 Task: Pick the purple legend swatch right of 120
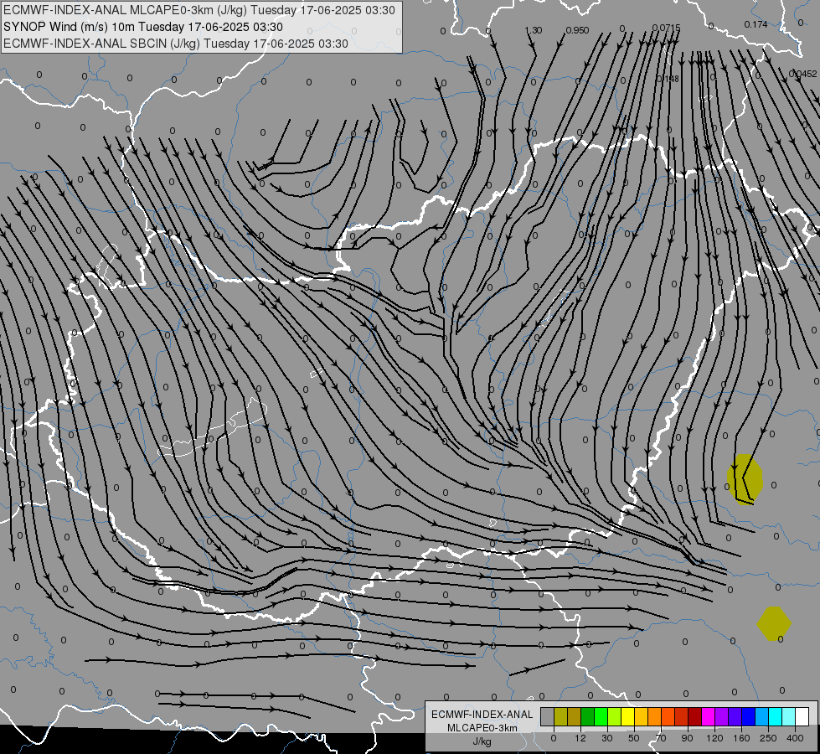coord(722,716)
